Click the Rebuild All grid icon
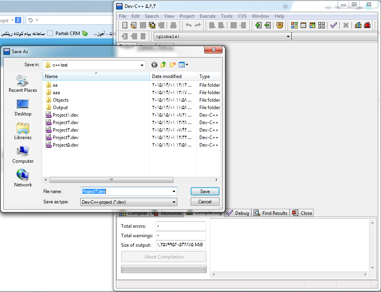The width and height of the screenshot is (381, 292). 322,25
